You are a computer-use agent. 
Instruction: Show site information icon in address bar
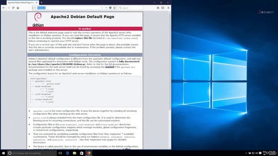point(35,8)
